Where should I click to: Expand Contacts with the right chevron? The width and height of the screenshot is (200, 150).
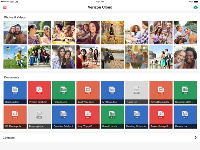click(x=195, y=138)
